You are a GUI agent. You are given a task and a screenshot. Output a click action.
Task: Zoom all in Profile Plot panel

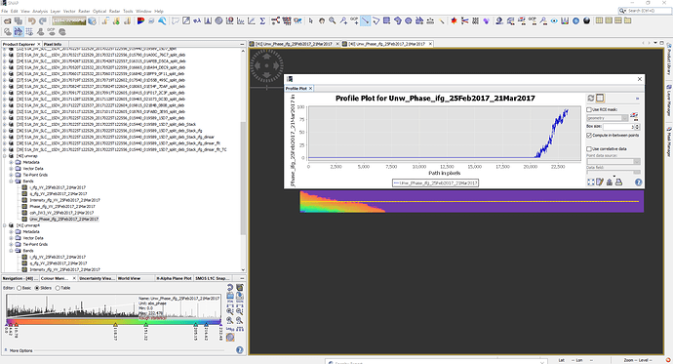591,182
